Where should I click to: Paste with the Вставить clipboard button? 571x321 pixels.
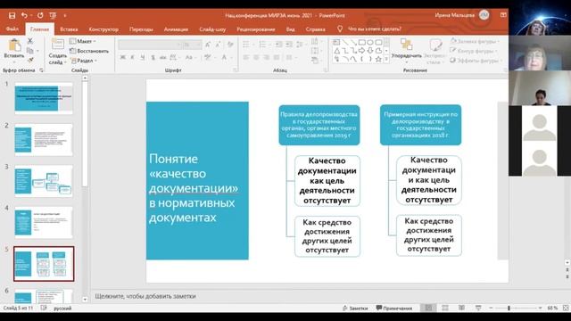pos(14,49)
